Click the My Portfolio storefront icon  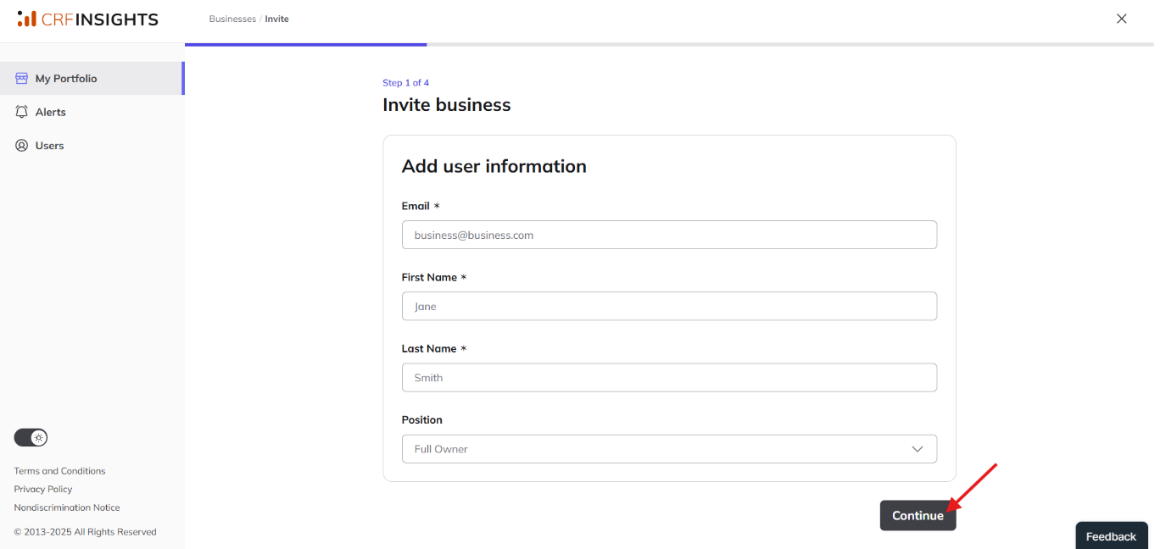pos(22,78)
